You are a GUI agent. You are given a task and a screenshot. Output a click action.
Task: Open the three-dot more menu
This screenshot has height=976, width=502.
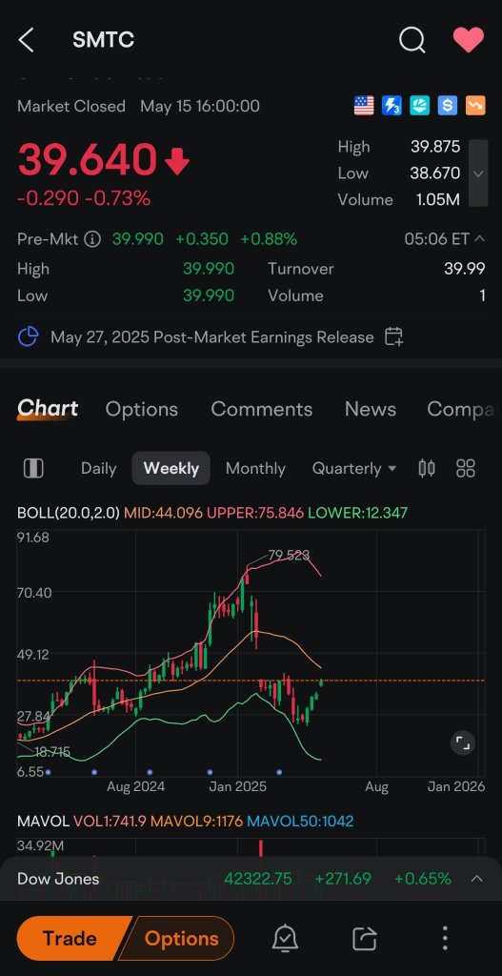(x=444, y=938)
